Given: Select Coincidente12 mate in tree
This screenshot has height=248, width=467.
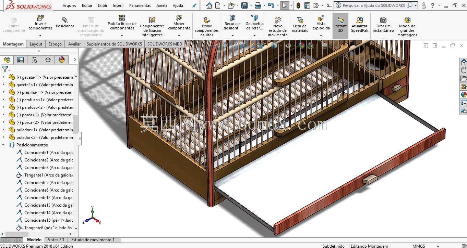Looking at the screenshot, I should [45, 198].
